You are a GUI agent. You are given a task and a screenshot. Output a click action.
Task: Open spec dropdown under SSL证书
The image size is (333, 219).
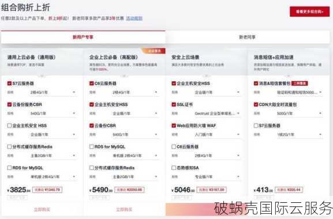click(x=217, y=114)
